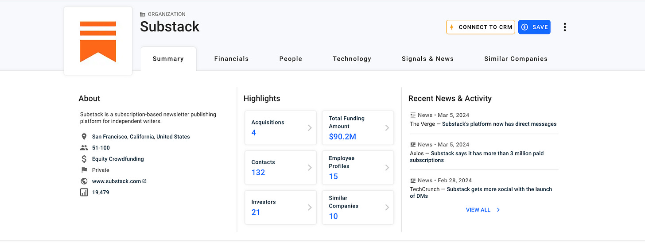This screenshot has width=645, height=246.
Task: Open the Financials tab
Action: coord(231,59)
